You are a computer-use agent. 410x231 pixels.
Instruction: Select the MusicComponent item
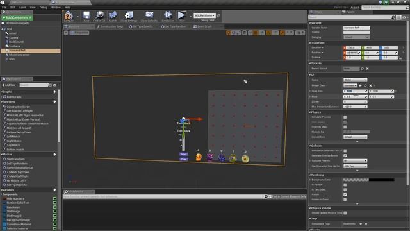(x=19, y=55)
